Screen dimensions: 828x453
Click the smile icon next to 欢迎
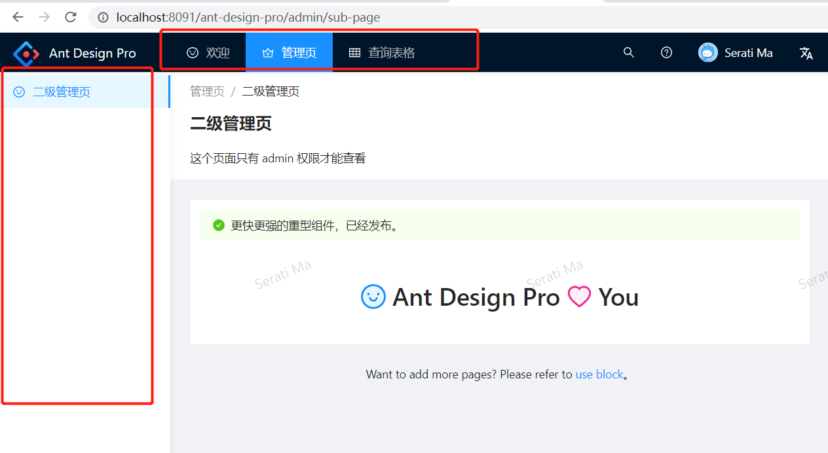coord(192,52)
